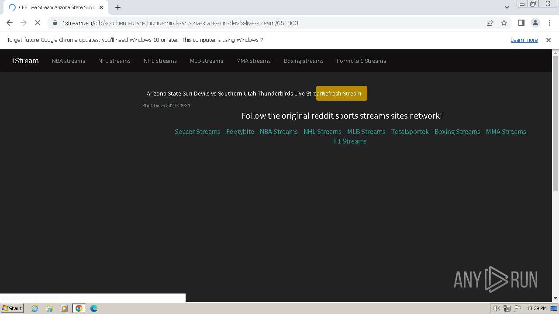Click the Start Date 2023-08-31 text

point(166,106)
